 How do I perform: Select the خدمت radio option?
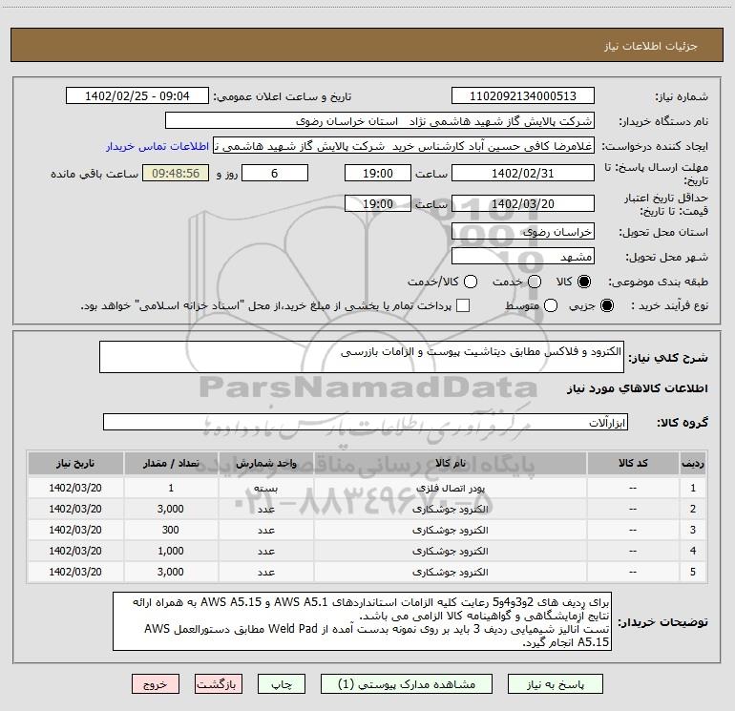pyautogui.click(x=535, y=282)
